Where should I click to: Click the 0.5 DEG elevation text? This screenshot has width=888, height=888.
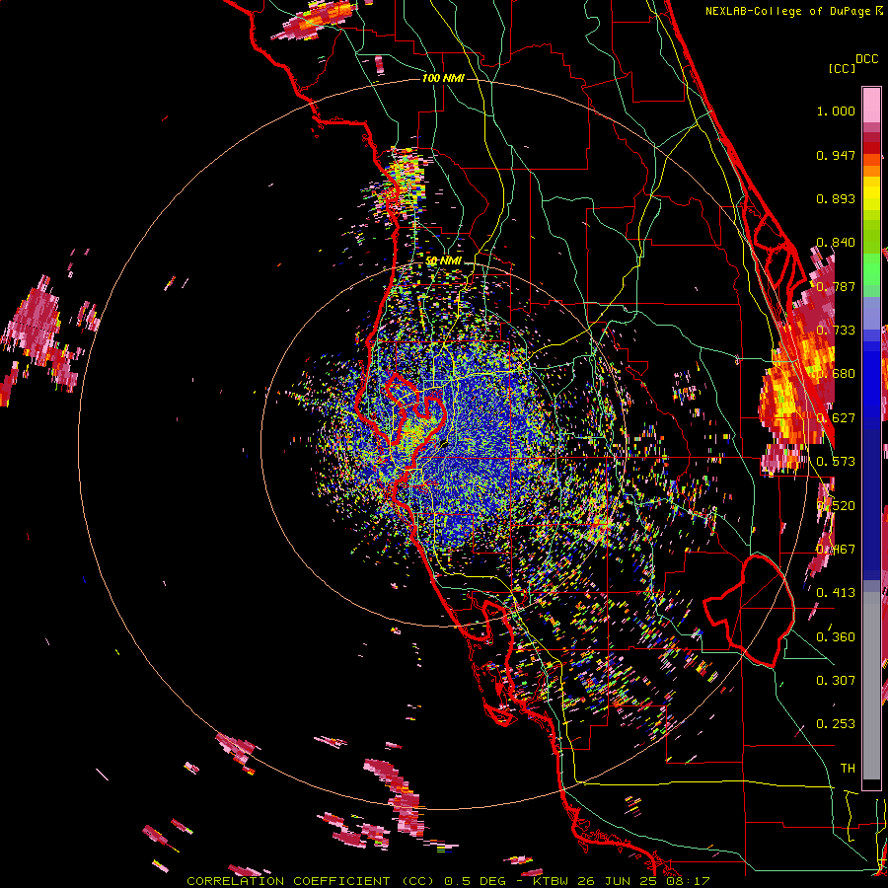(x=476, y=881)
